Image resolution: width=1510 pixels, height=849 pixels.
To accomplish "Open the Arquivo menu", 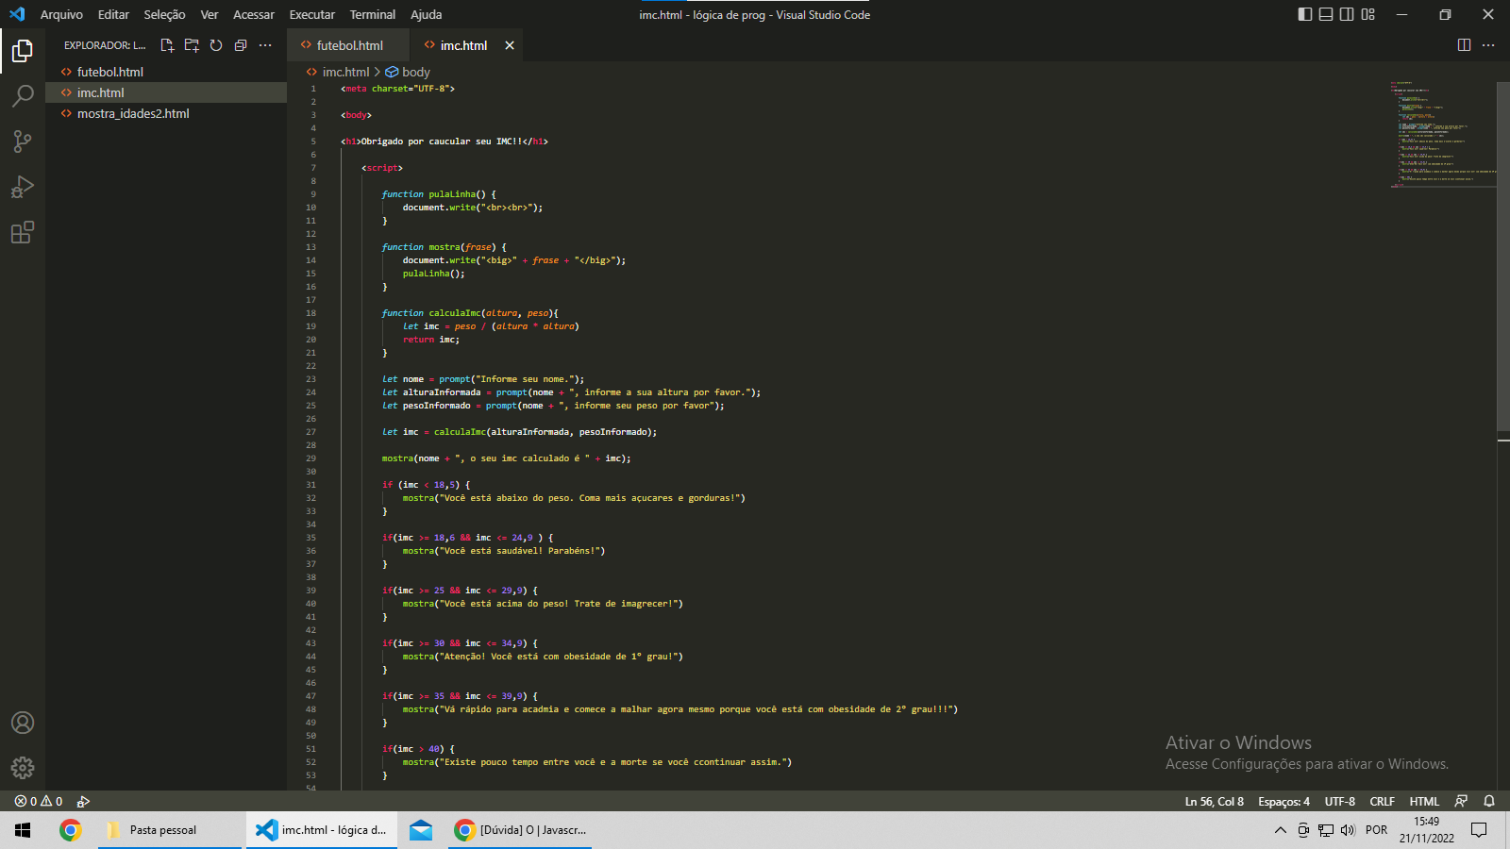I will [x=61, y=14].
